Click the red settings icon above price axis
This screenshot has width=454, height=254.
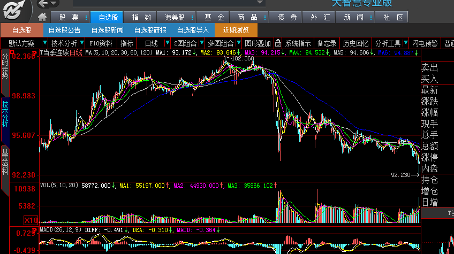[12, 52]
